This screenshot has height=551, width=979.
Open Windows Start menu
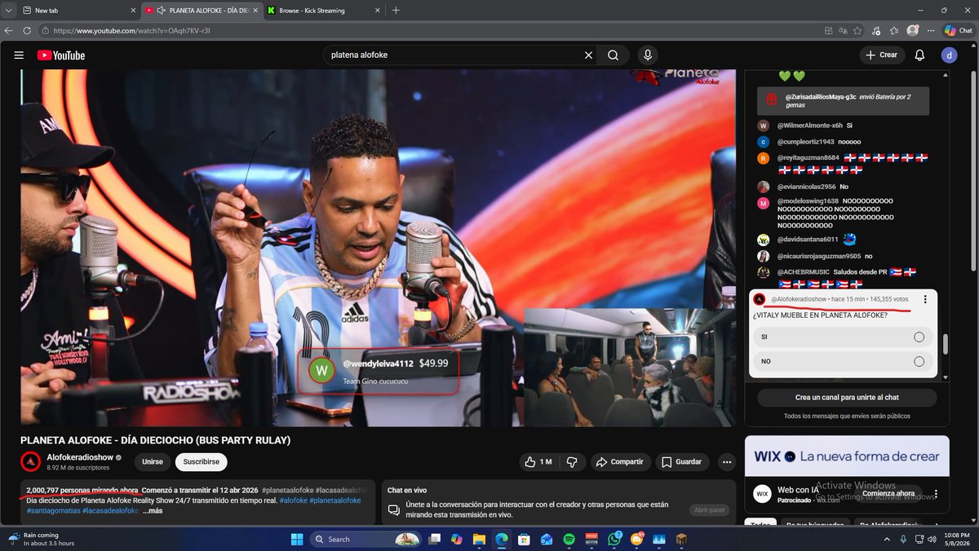coord(296,539)
